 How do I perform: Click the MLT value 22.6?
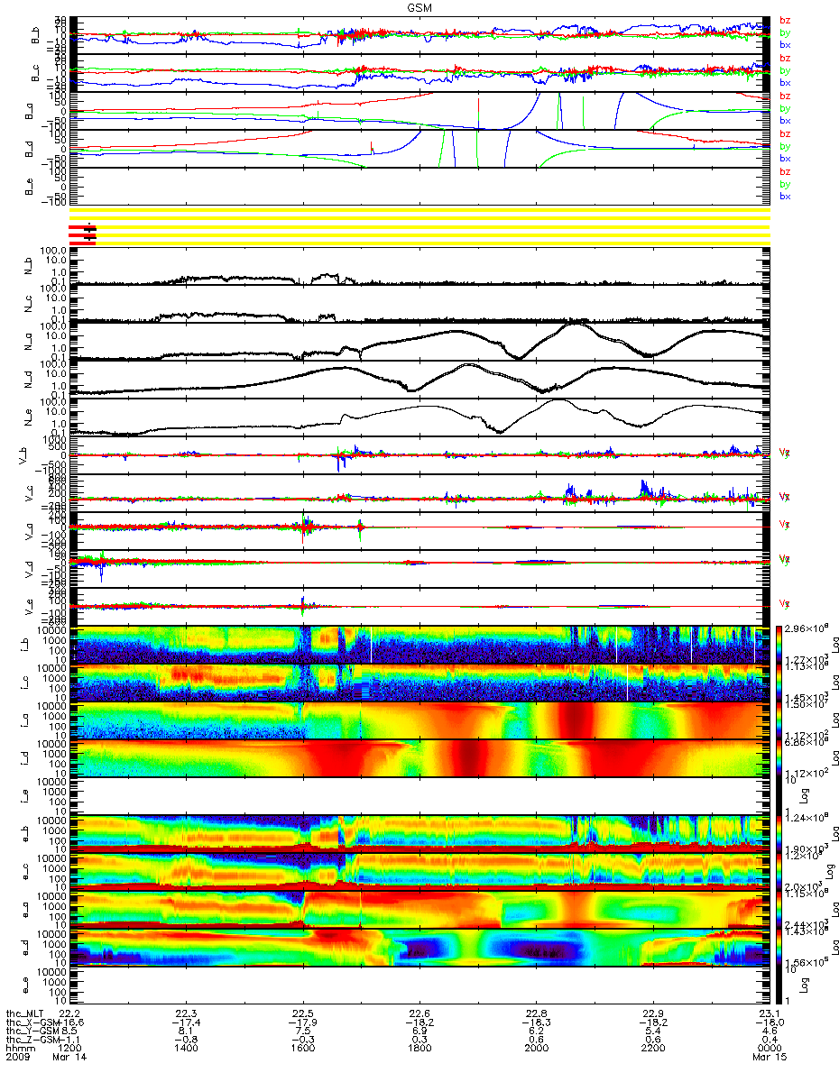[x=419, y=1013]
